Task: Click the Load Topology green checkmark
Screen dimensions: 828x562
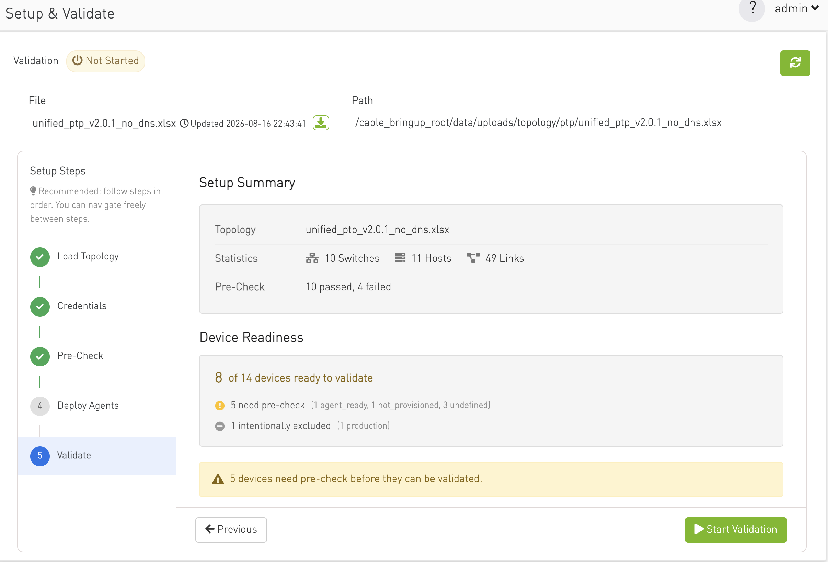Action: (40, 257)
